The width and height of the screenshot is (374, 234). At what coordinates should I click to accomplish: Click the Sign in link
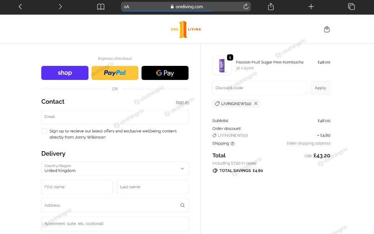click(182, 103)
